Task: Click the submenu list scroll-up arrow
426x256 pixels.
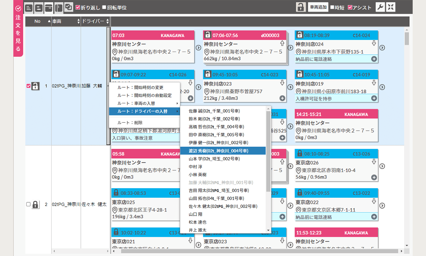Action: pyautogui.click(x=268, y=109)
